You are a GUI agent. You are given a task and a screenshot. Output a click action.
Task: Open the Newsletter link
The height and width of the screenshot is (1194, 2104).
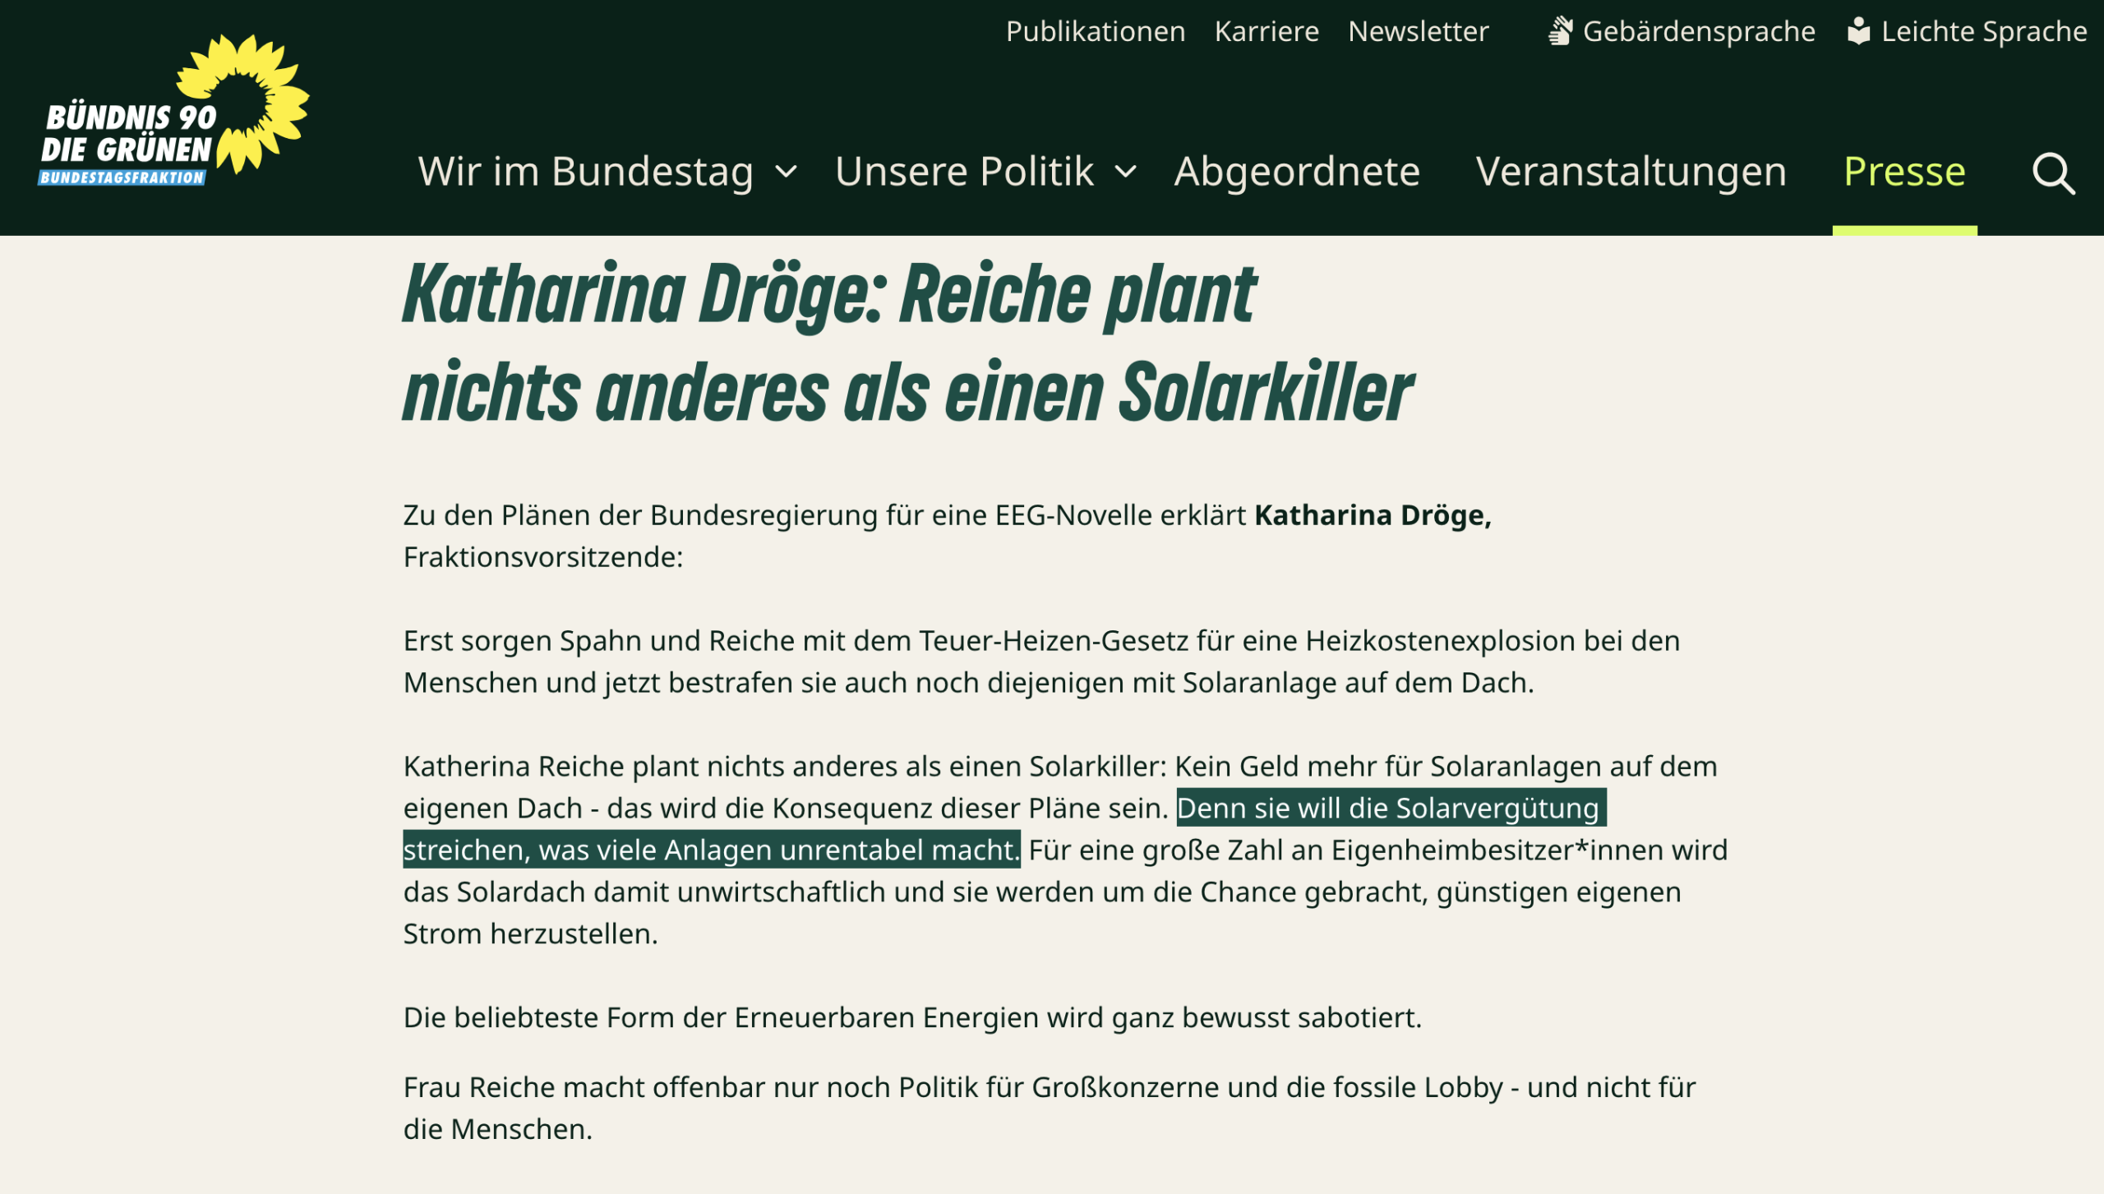[1418, 31]
